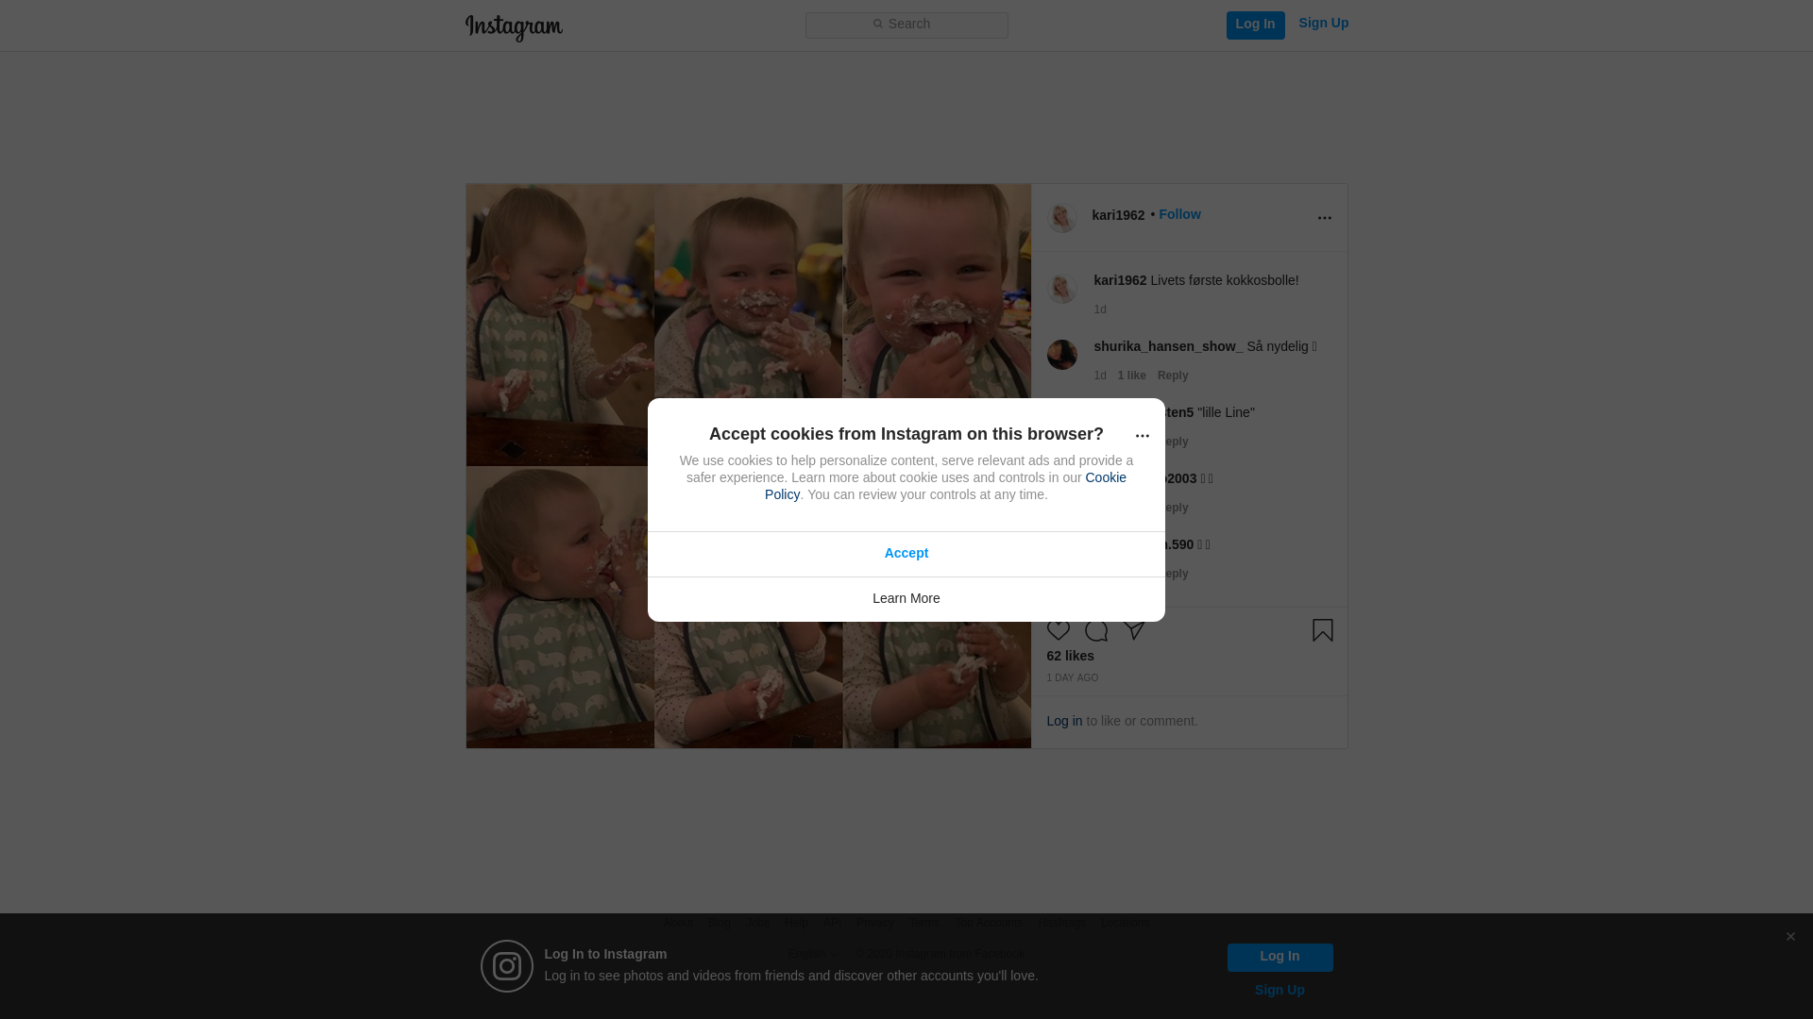Follow kari1962
The width and height of the screenshot is (1813, 1019).
coord(1179,214)
